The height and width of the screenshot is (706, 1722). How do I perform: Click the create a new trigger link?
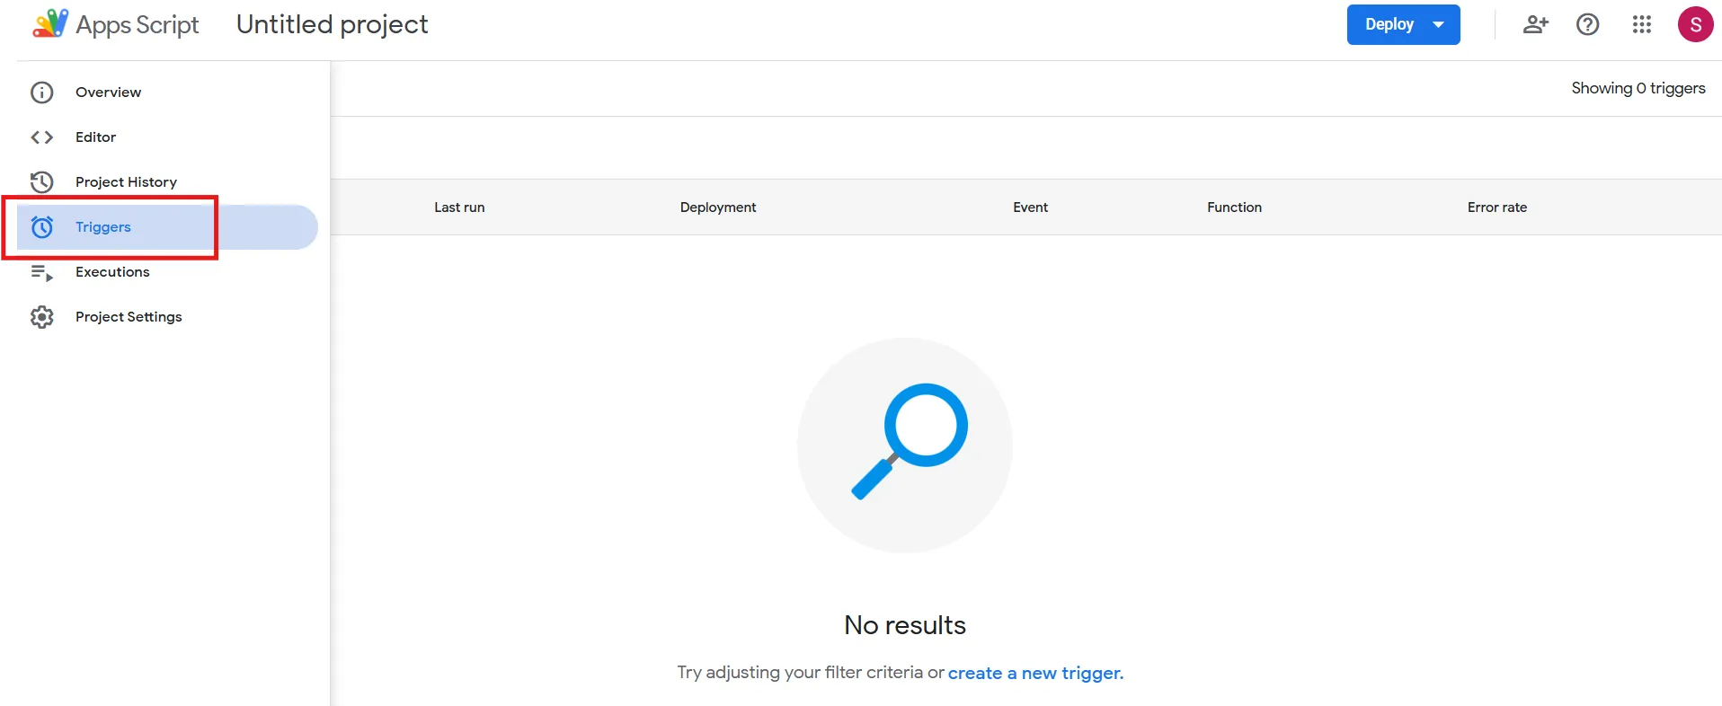[x=1035, y=673]
